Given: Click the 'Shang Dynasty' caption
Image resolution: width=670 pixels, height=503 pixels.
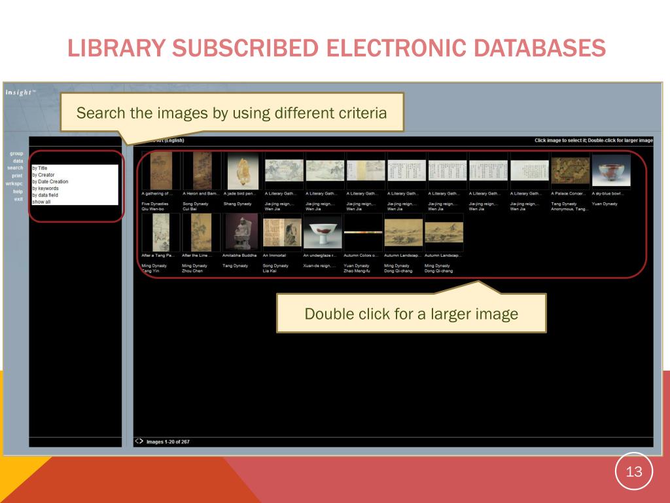Looking at the screenshot, I should 238,204.
